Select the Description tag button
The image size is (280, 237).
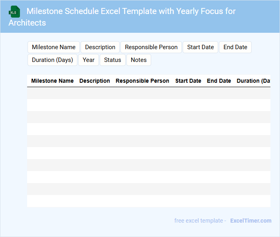[100, 47]
